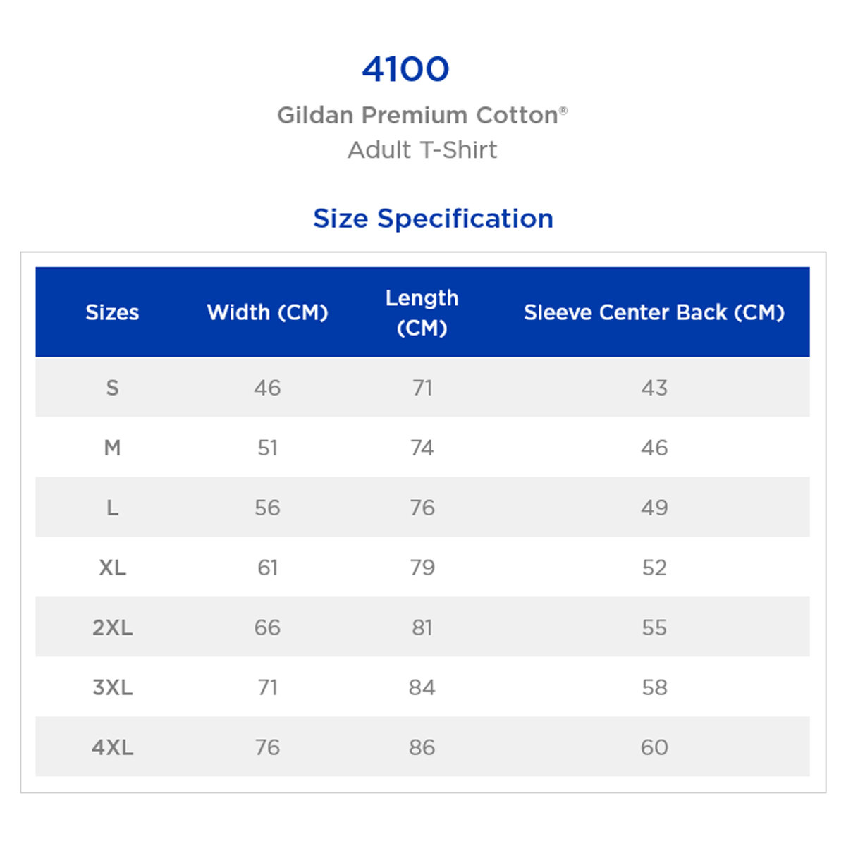Click length value 74 for size M

coord(422,448)
